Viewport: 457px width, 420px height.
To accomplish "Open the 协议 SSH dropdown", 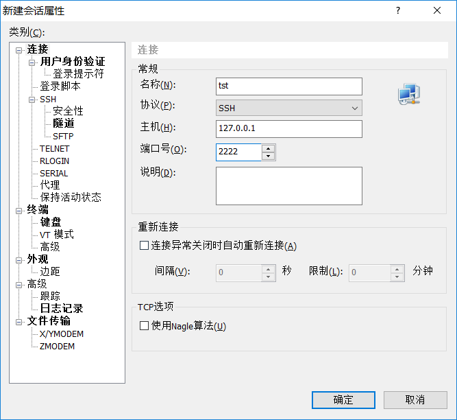I will (x=289, y=108).
